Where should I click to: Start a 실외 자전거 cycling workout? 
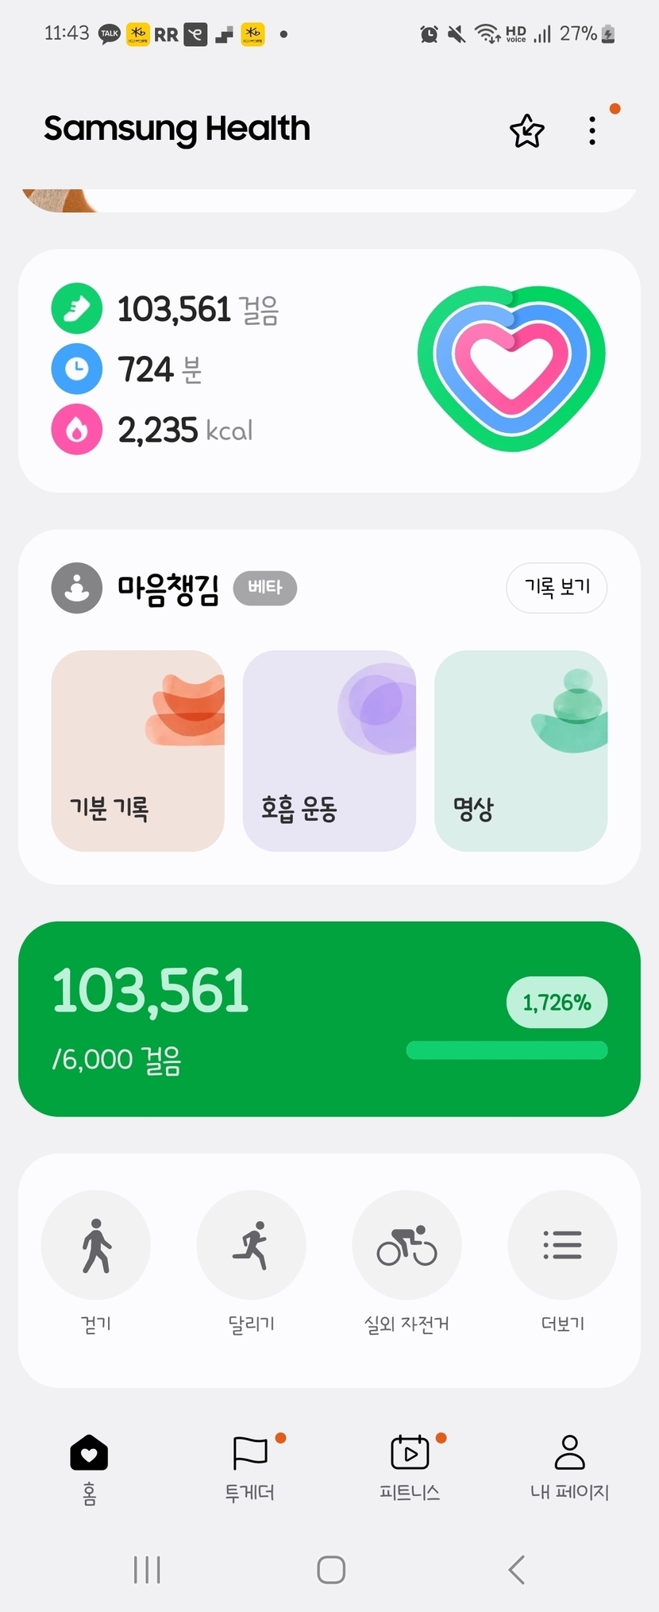[x=407, y=1245]
